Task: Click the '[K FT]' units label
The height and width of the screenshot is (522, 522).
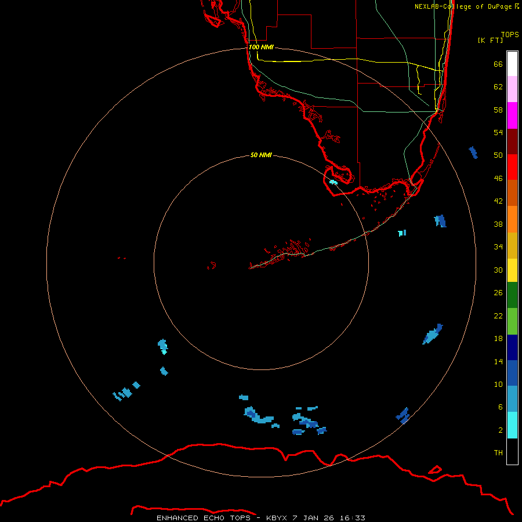Action: (490, 40)
